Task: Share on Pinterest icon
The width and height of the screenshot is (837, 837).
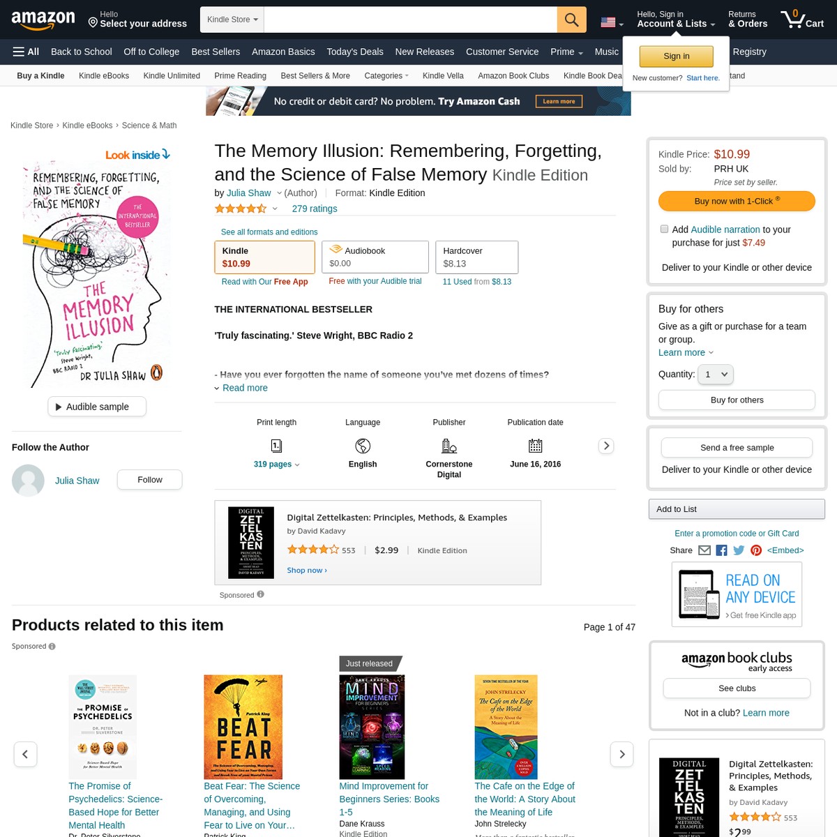Action: (x=756, y=550)
